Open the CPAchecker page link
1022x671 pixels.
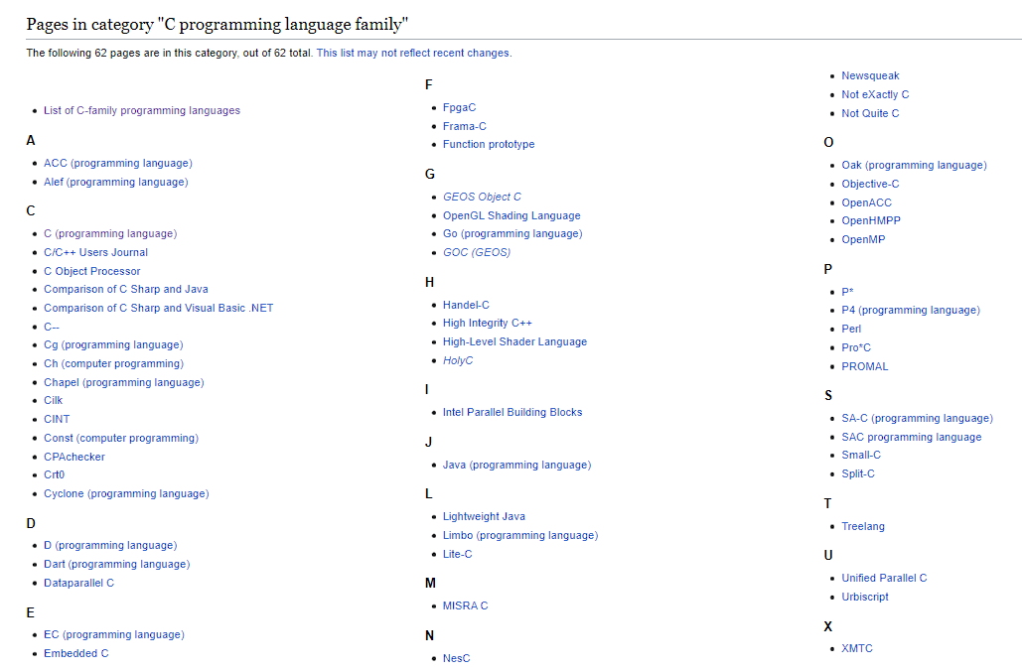[74, 457]
